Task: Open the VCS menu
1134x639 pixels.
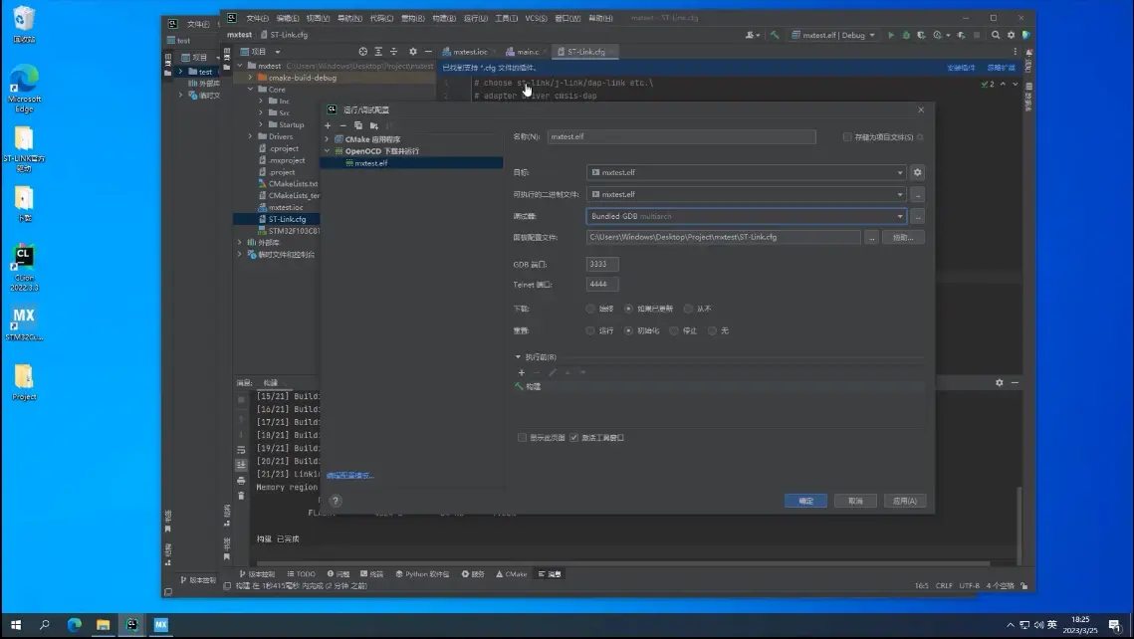Action: coord(536,18)
